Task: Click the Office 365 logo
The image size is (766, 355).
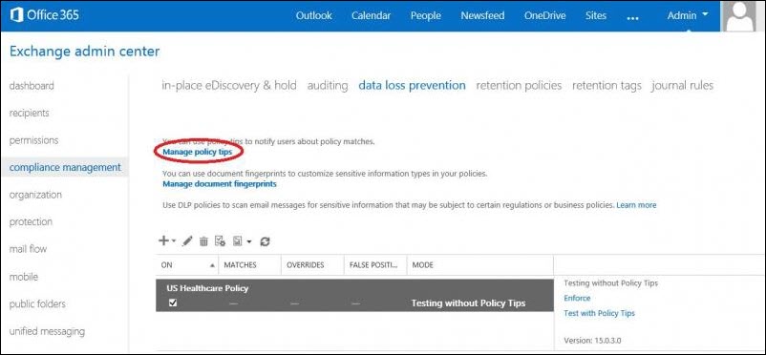Action: click(45, 15)
